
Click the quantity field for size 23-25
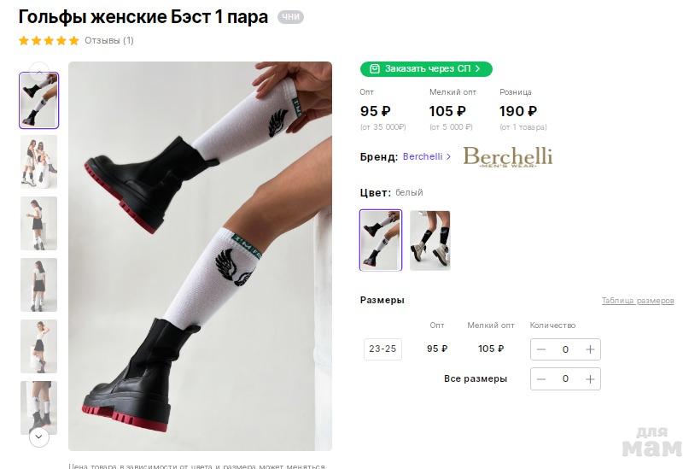[x=565, y=349]
